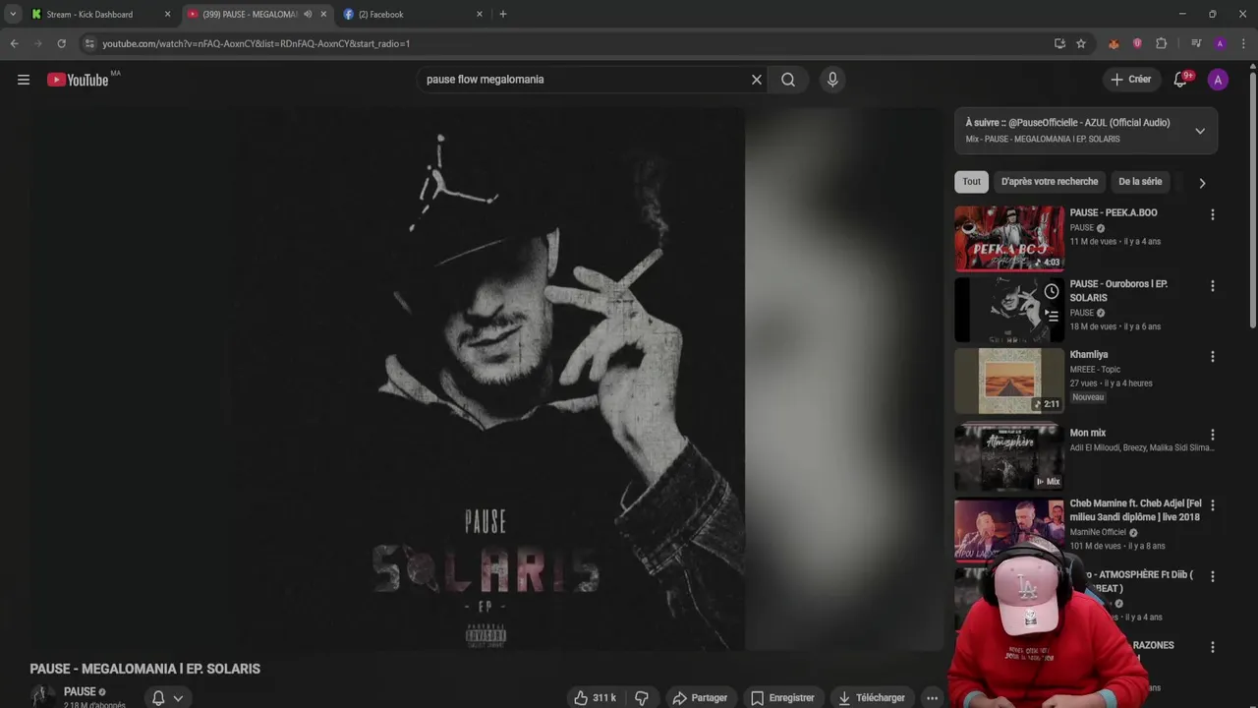Open options for the Khamliya video
1258x708 pixels.
[x=1213, y=357]
